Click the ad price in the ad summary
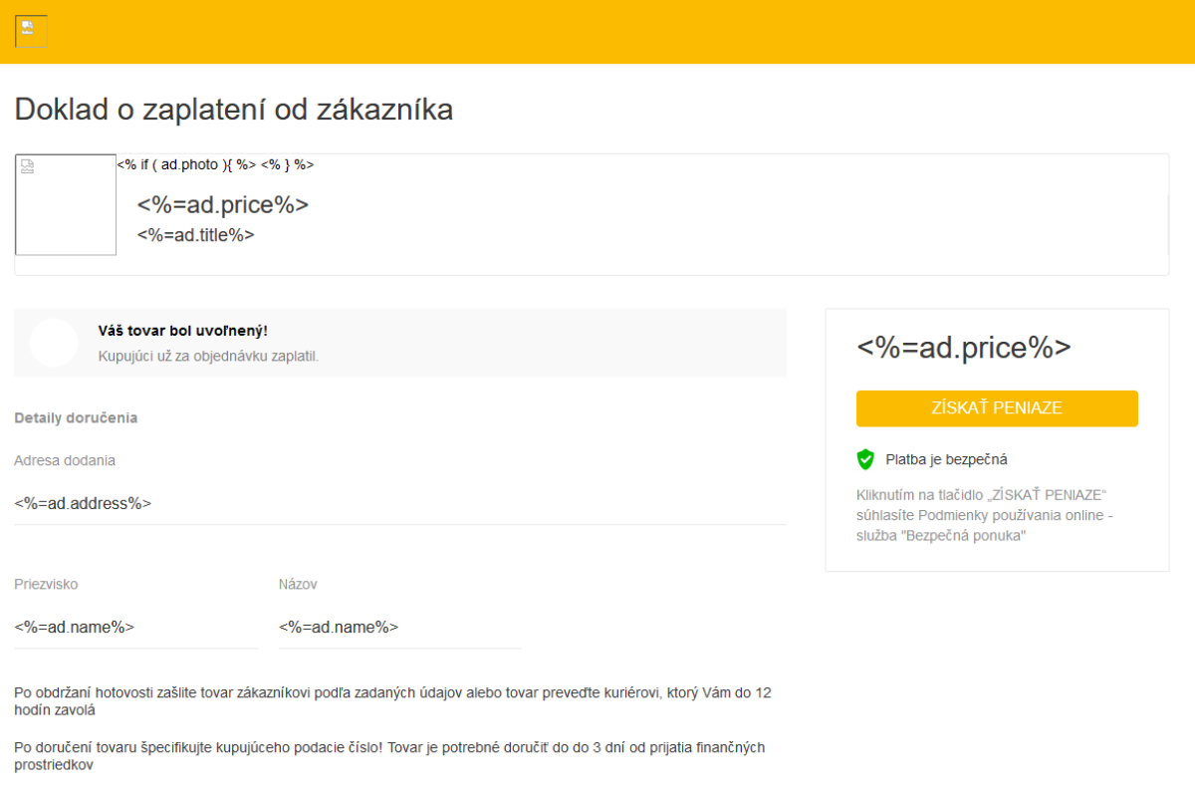The image size is (1195, 795). 223,204
